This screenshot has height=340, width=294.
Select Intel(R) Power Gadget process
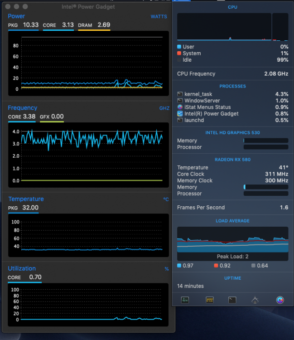coord(233,114)
